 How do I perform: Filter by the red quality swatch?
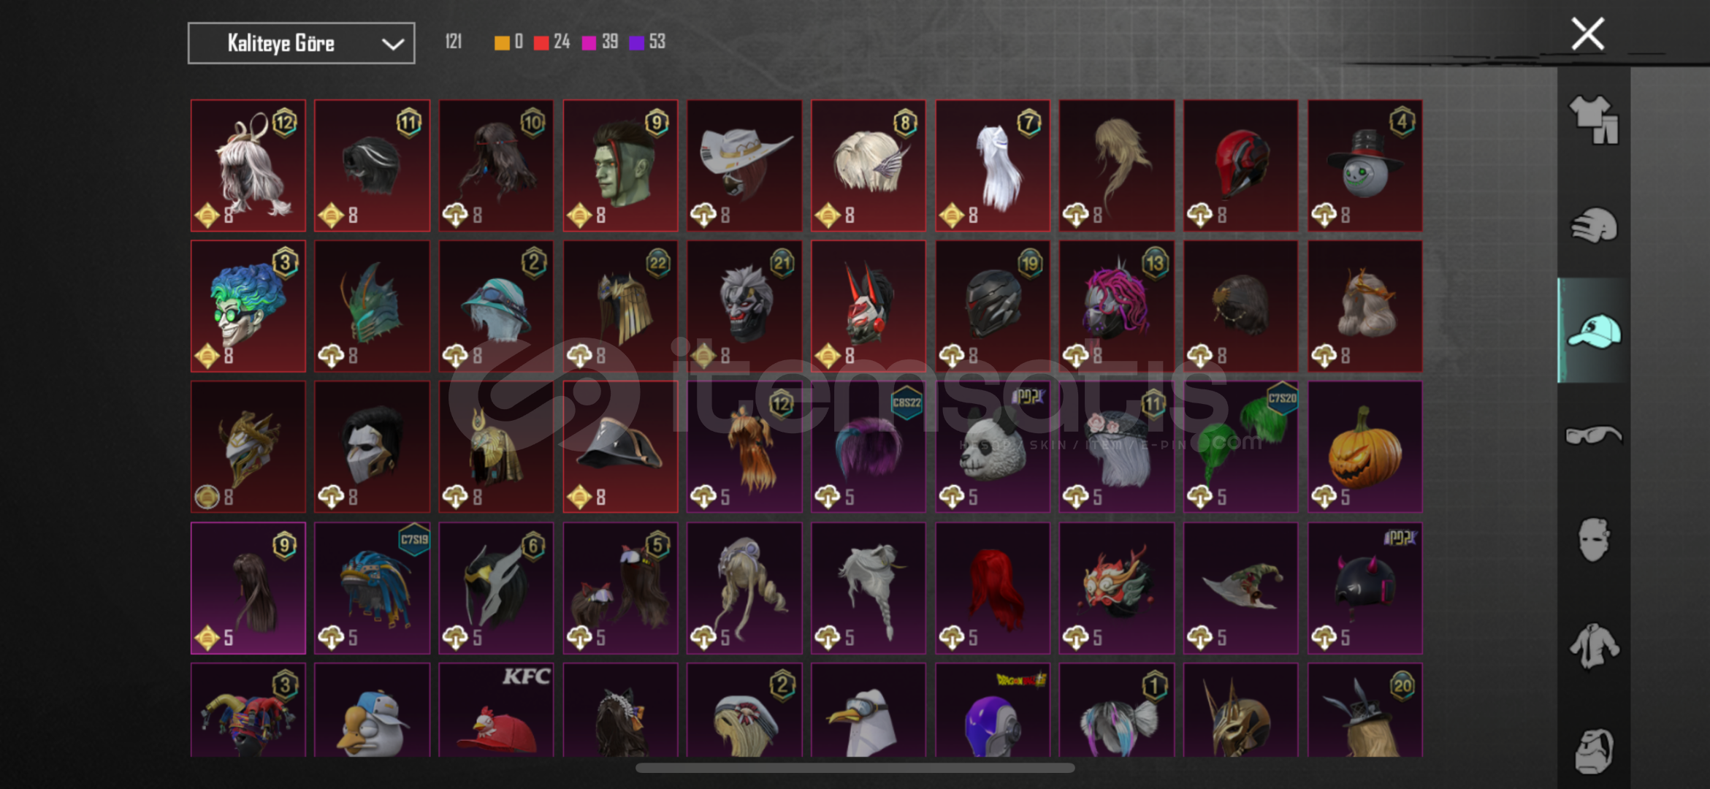point(541,42)
